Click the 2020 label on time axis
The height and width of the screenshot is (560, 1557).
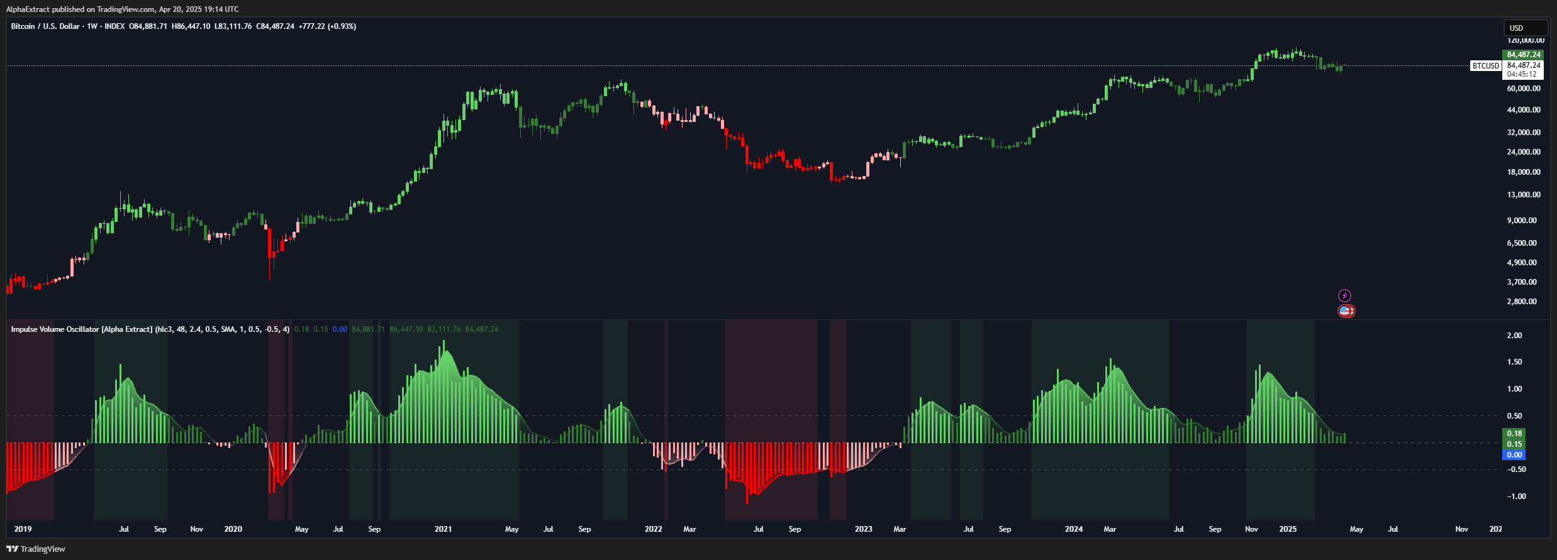point(233,529)
